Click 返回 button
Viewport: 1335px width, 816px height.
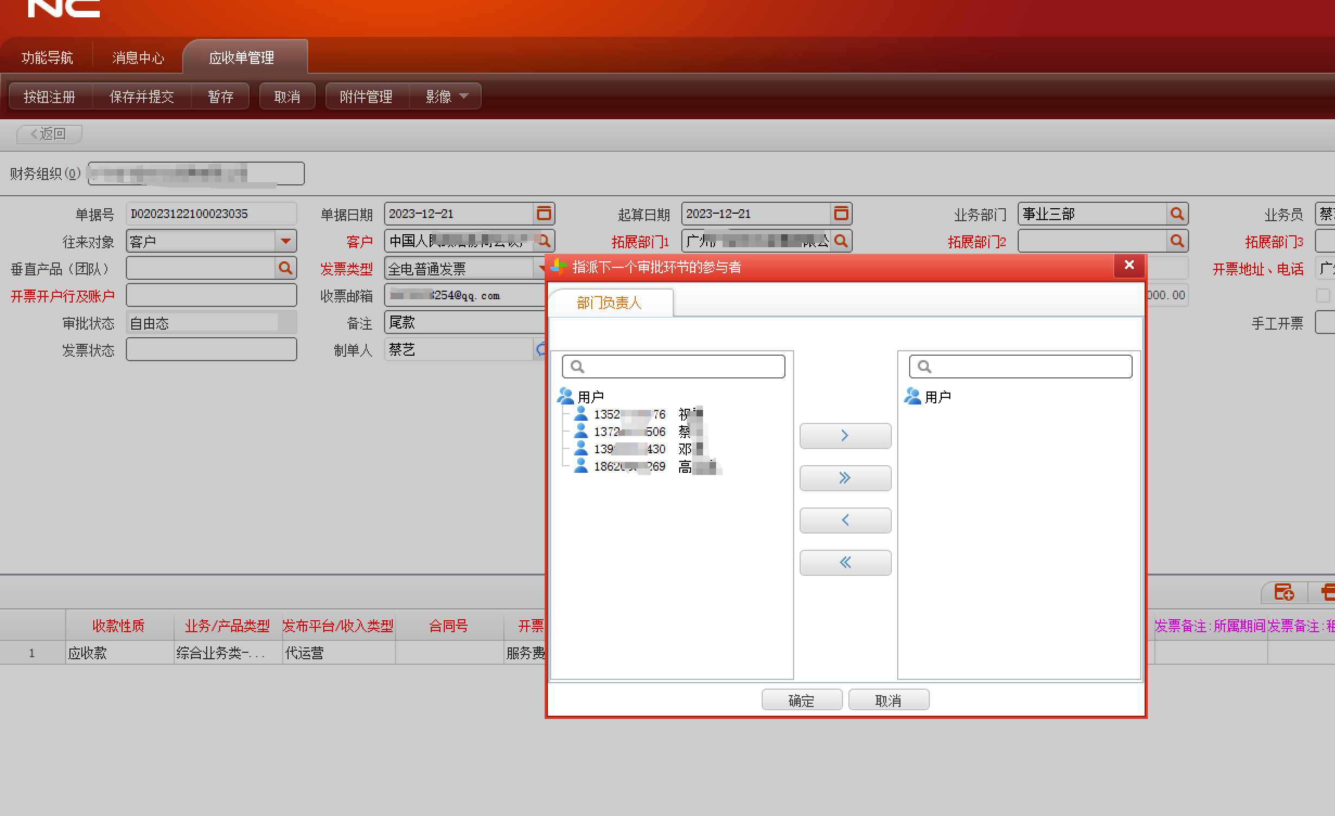click(x=49, y=134)
